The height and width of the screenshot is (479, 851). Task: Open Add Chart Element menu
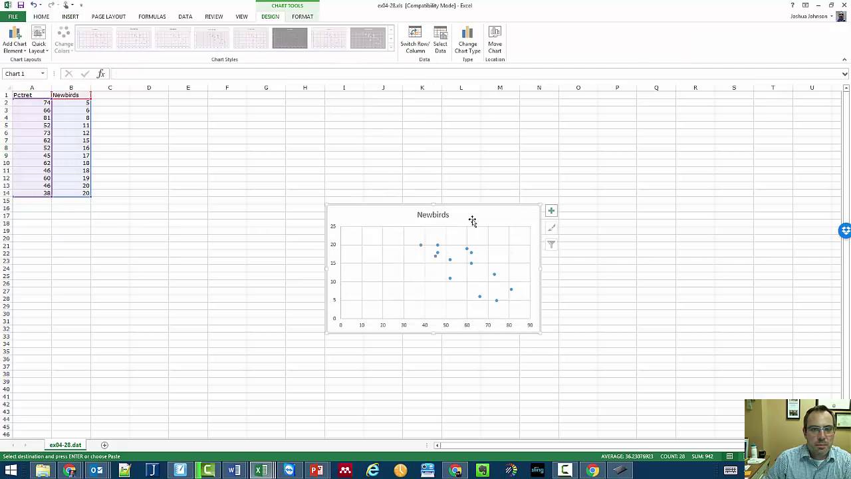click(x=15, y=40)
